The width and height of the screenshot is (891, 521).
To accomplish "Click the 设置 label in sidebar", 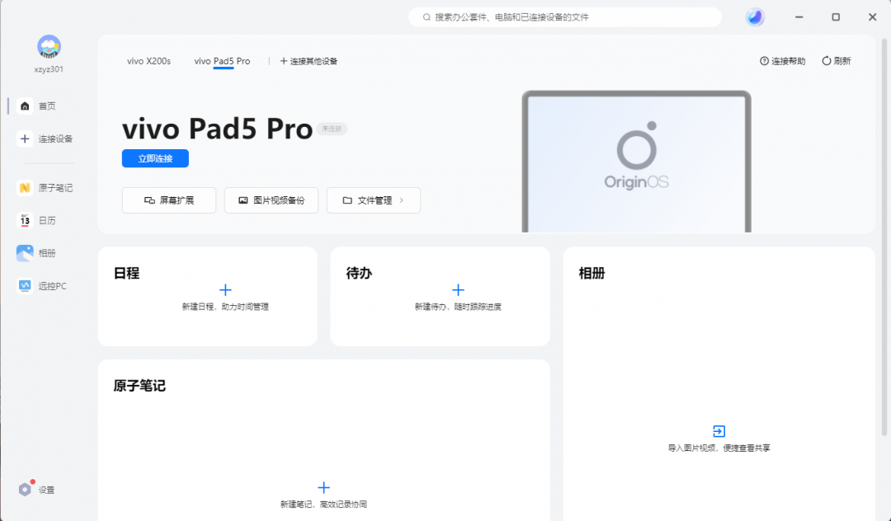I will coord(46,490).
